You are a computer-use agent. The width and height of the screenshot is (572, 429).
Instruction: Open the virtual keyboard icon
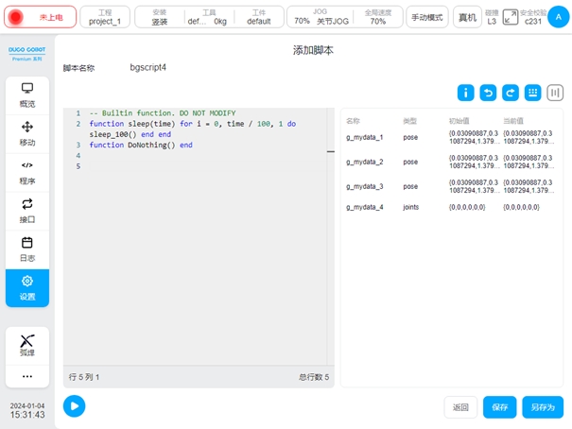(x=532, y=93)
